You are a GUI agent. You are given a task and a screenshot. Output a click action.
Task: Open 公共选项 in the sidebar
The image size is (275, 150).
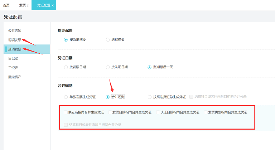pyautogui.click(x=15, y=30)
